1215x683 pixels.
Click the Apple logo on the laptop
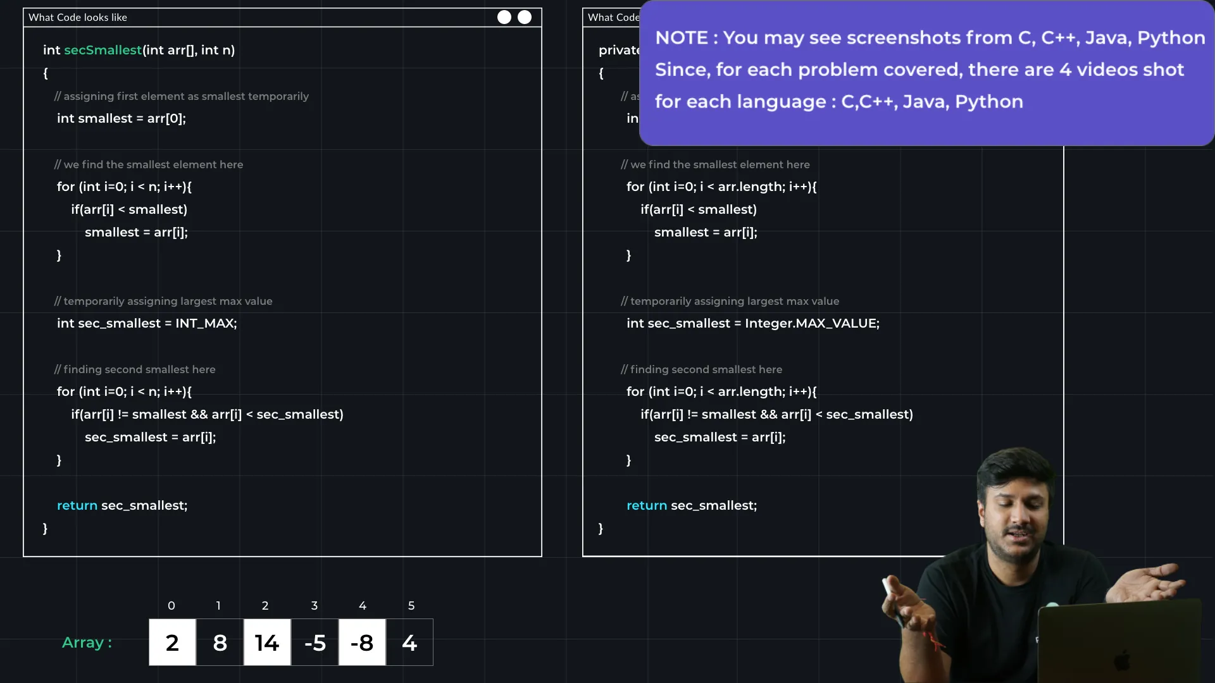pyautogui.click(x=1122, y=661)
